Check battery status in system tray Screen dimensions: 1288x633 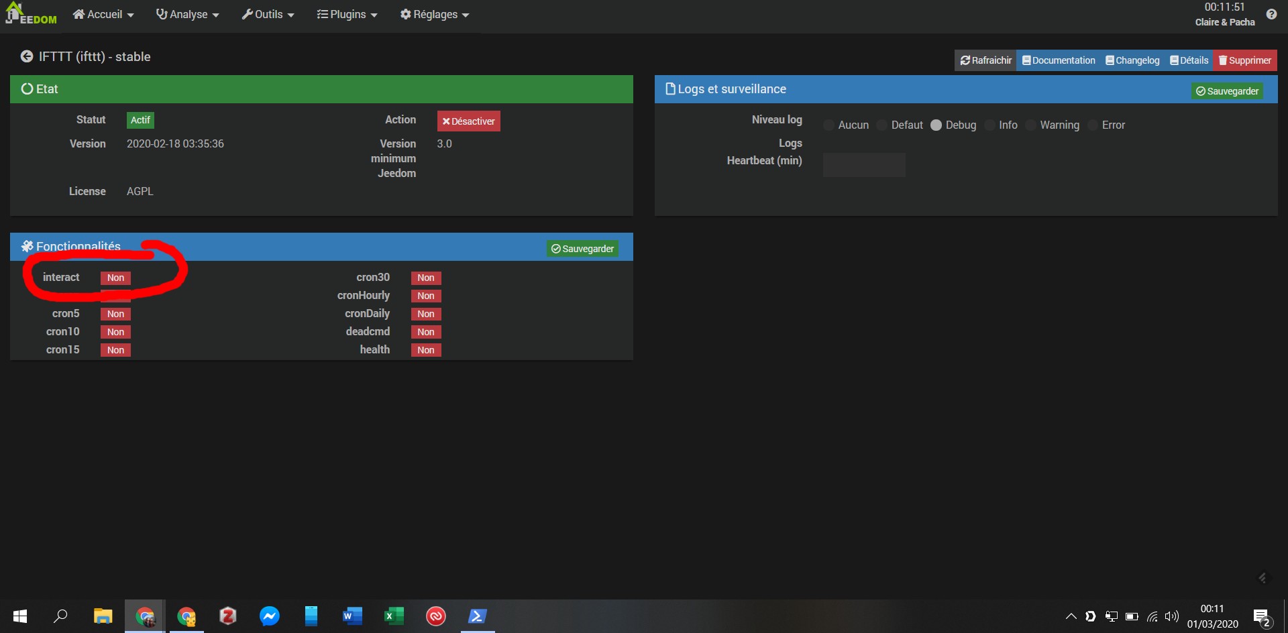[x=1132, y=617]
